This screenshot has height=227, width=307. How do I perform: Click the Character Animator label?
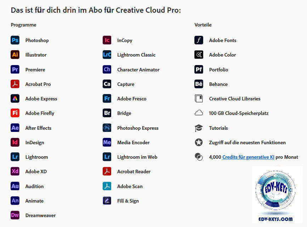click(x=138, y=70)
